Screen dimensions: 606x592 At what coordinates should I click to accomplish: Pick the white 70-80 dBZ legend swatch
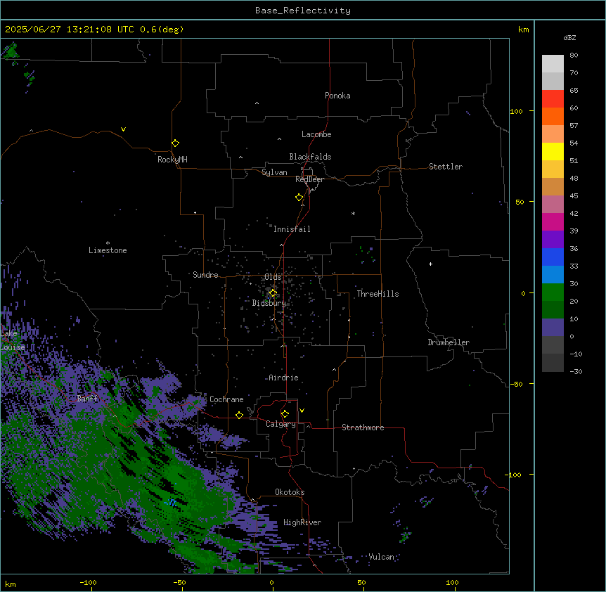pos(553,63)
